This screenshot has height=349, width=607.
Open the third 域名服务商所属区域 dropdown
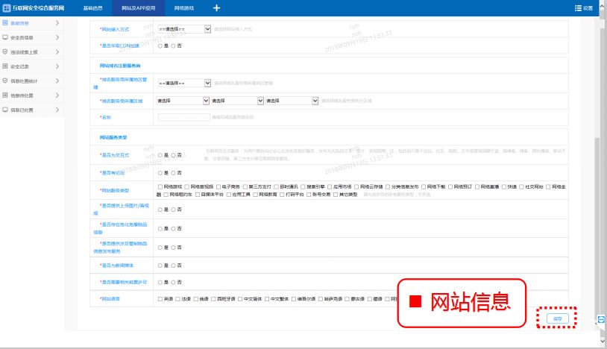pyautogui.click(x=292, y=101)
